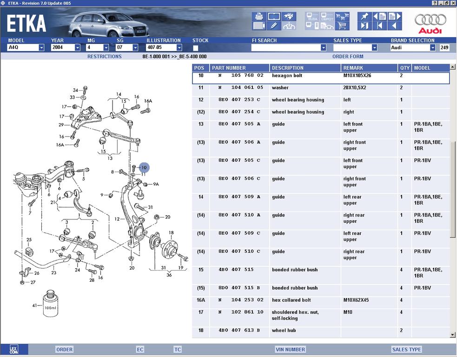The width and height of the screenshot is (457, 357).
Task: Expand the ILLUSTRATION dropdown showing 407-05
Action: tap(179, 48)
